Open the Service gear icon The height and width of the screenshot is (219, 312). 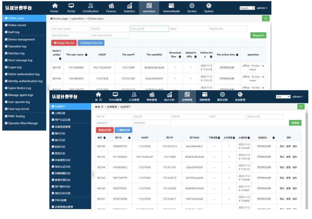[192, 6]
